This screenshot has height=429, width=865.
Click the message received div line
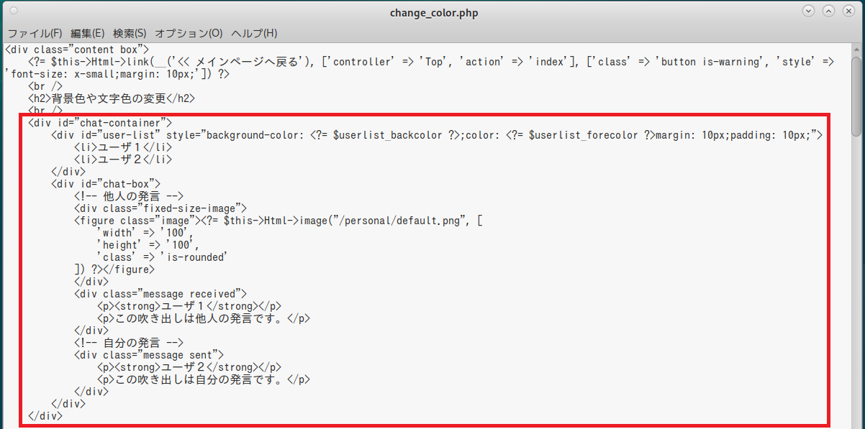pyautogui.click(x=160, y=293)
